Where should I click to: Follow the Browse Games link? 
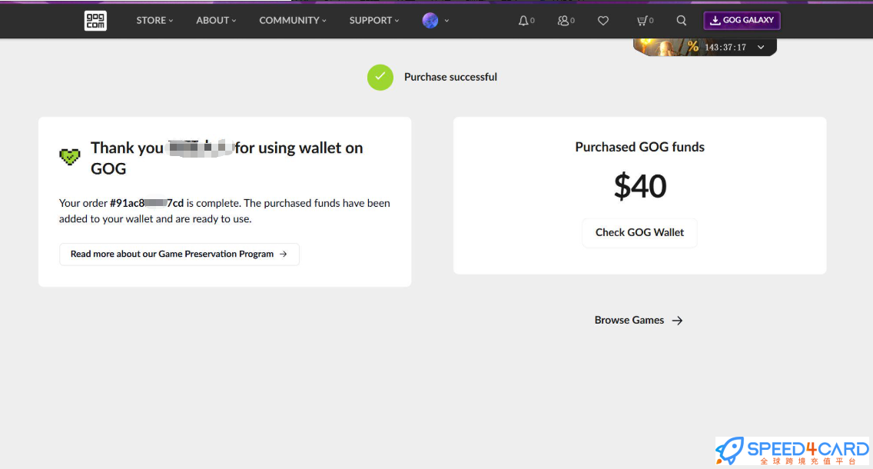click(639, 321)
